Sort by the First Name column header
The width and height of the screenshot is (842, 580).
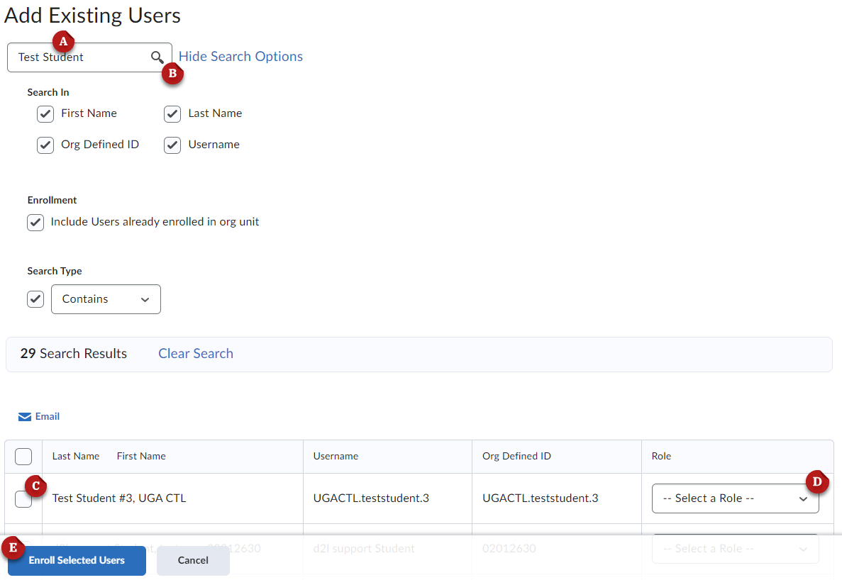[x=141, y=457]
